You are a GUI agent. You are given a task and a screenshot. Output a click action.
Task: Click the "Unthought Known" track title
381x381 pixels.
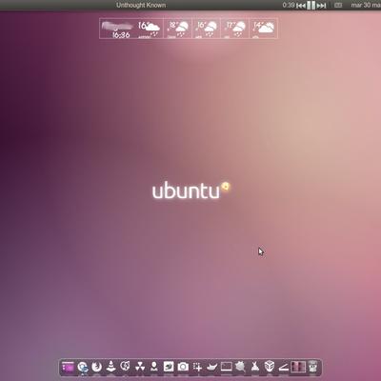coord(141,5)
